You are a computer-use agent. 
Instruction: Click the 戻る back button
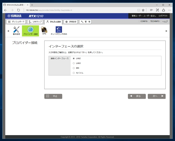(137, 96)
